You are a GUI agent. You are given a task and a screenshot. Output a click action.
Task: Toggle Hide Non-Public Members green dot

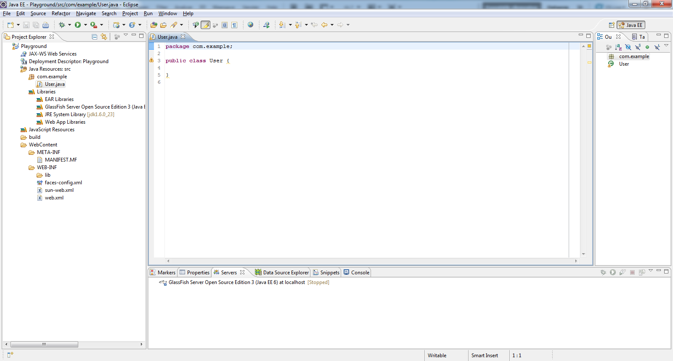point(647,47)
